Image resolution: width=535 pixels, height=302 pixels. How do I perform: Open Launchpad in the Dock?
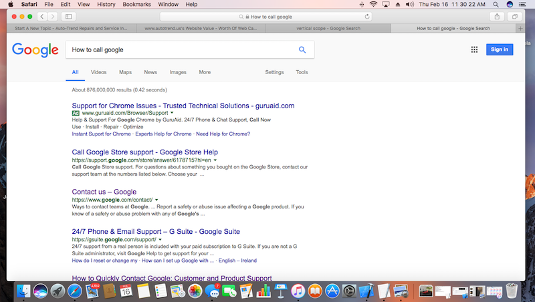[58, 291]
